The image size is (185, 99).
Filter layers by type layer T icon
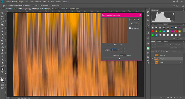(x=173, y=44)
